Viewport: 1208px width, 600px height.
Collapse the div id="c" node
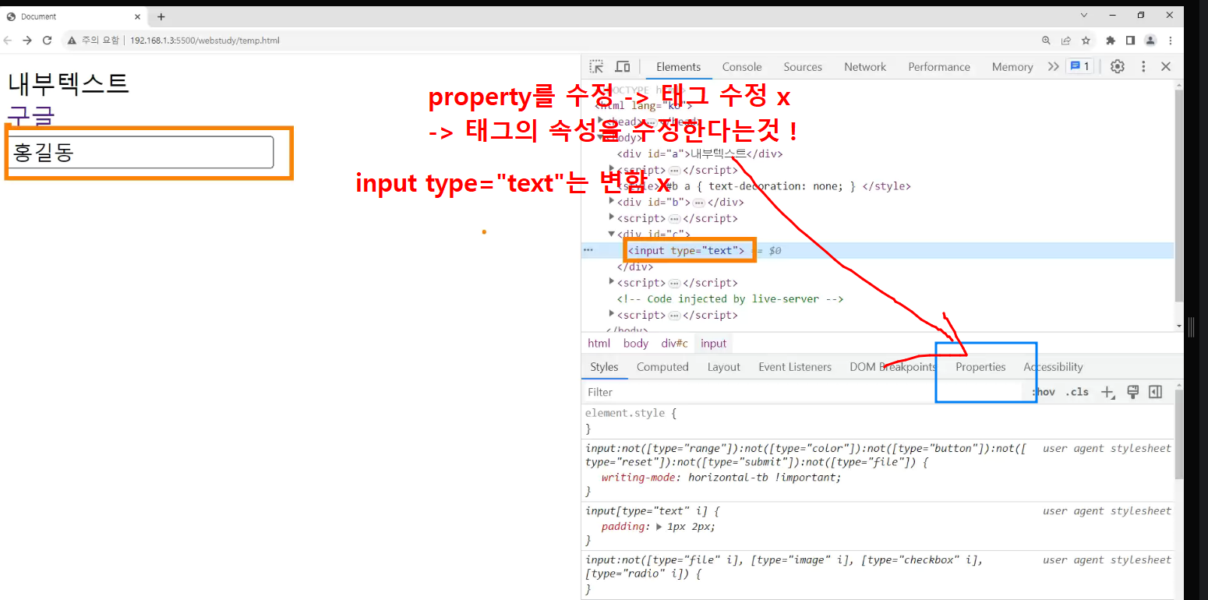tap(612, 234)
